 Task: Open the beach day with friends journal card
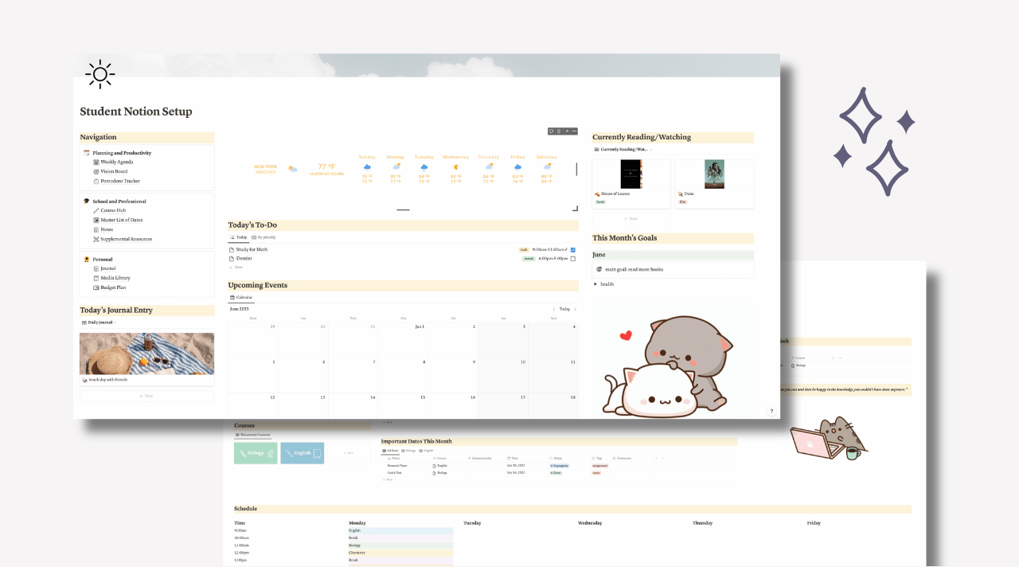pos(146,358)
